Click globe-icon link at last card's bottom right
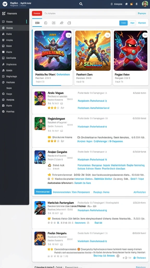The image size is (150, 268). point(140,258)
